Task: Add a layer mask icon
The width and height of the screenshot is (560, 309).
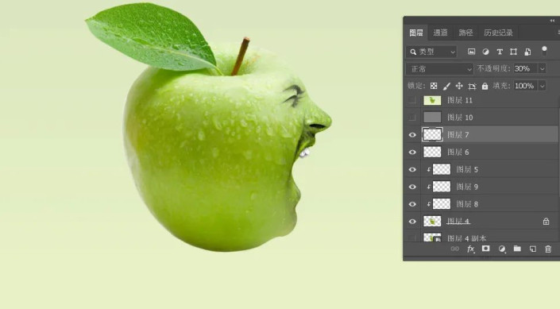Action: pyautogui.click(x=485, y=249)
